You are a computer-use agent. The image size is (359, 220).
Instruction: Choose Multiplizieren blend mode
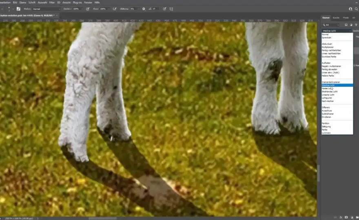click(337, 47)
